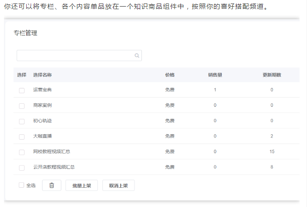The image size is (307, 207).
Task: Select the 网校教程视频汇总 entry name
Action: pyautogui.click(x=52, y=151)
